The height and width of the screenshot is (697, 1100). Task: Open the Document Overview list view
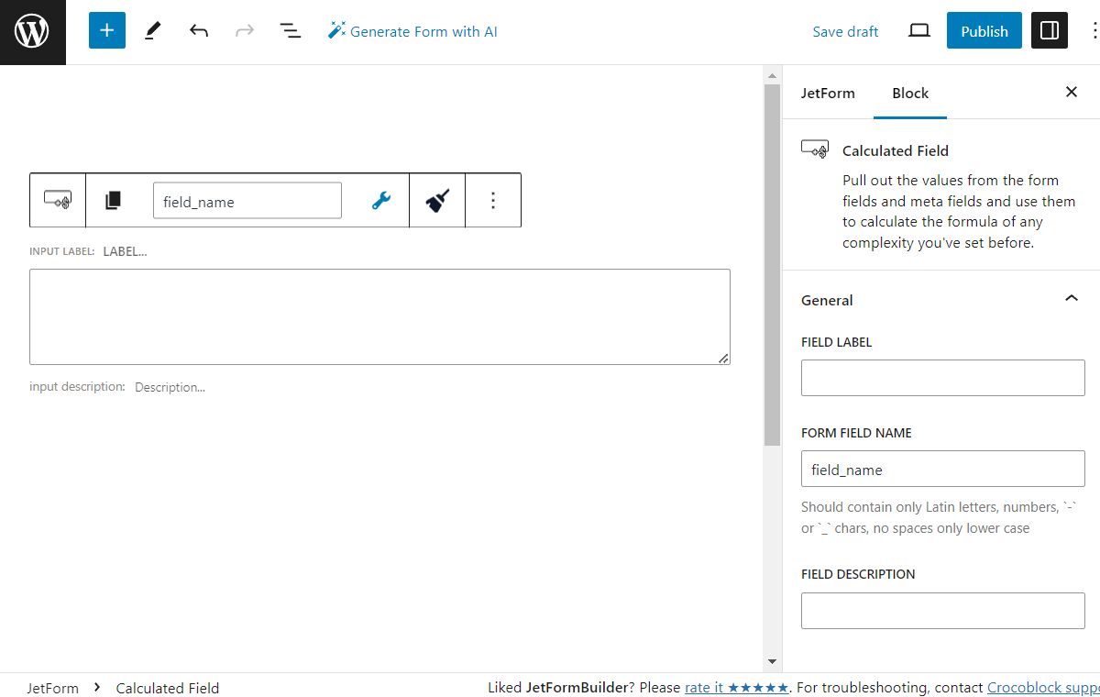290,30
